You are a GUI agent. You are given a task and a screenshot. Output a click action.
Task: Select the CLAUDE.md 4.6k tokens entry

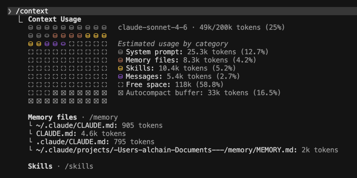coord(81,134)
